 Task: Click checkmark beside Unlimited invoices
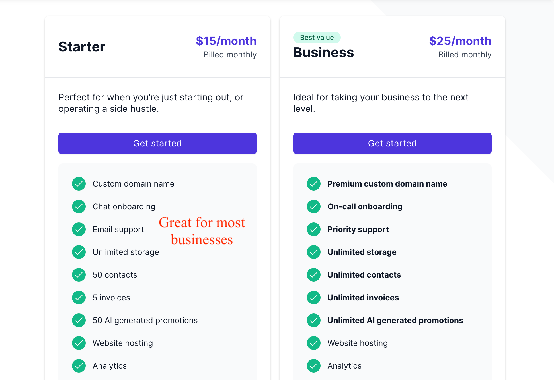[x=314, y=298]
